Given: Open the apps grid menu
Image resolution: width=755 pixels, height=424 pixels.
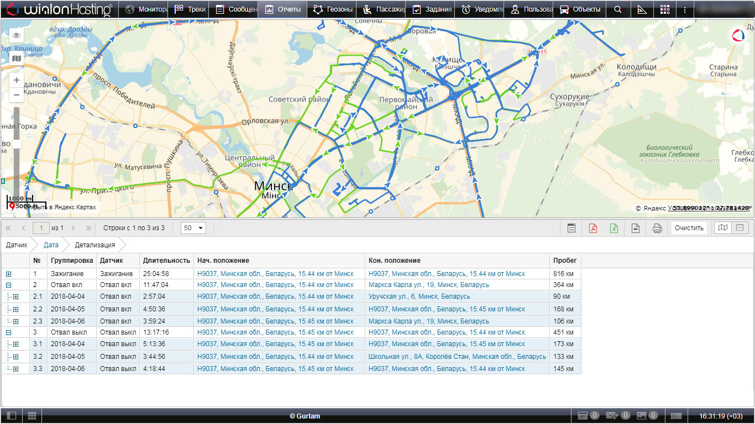Looking at the screenshot, I should pyautogui.click(x=665, y=9).
